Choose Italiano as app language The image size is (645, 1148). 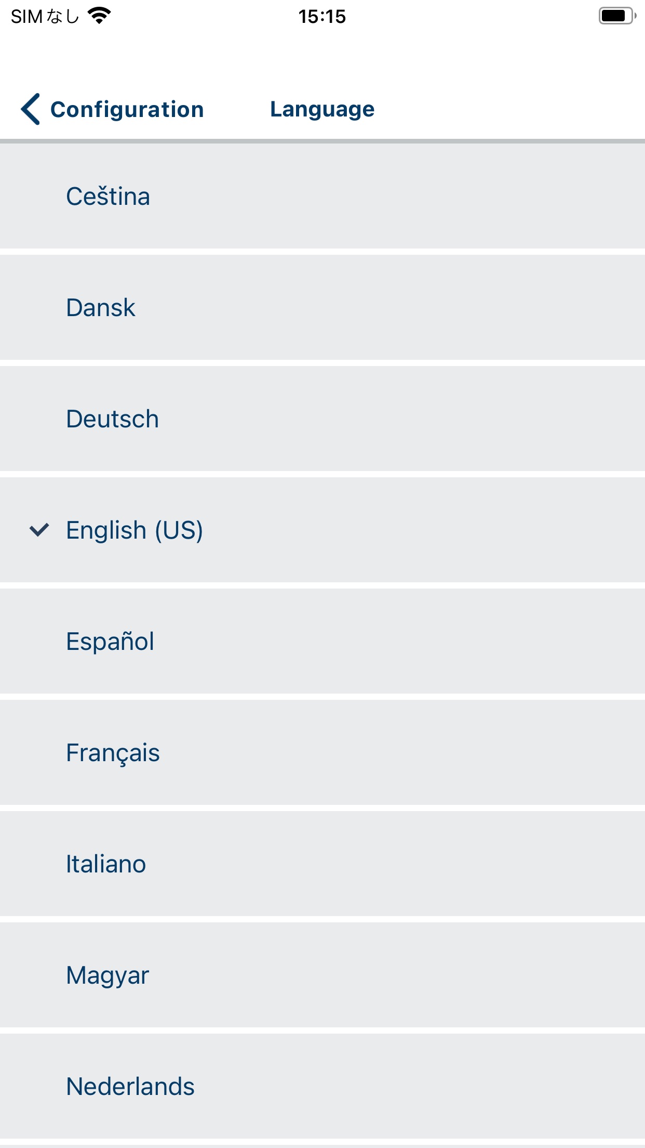click(x=322, y=864)
